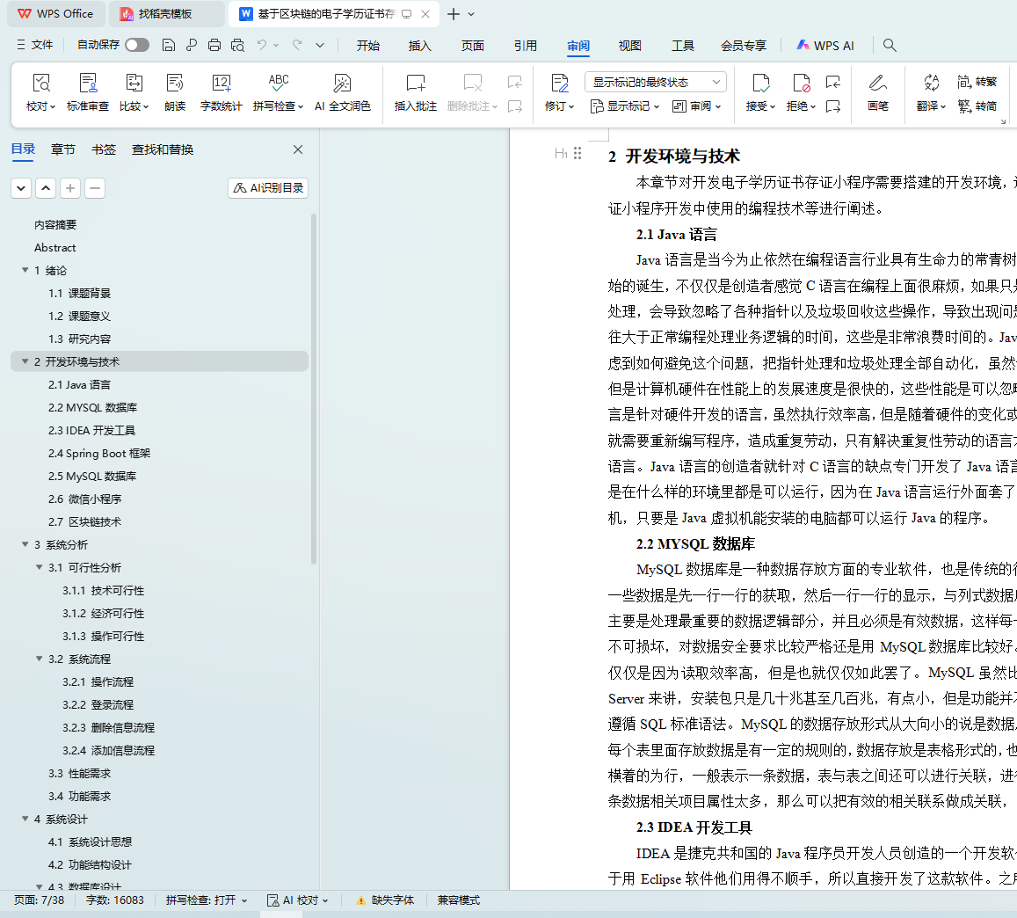Select the 朗读 read aloud tool

point(175,84)
